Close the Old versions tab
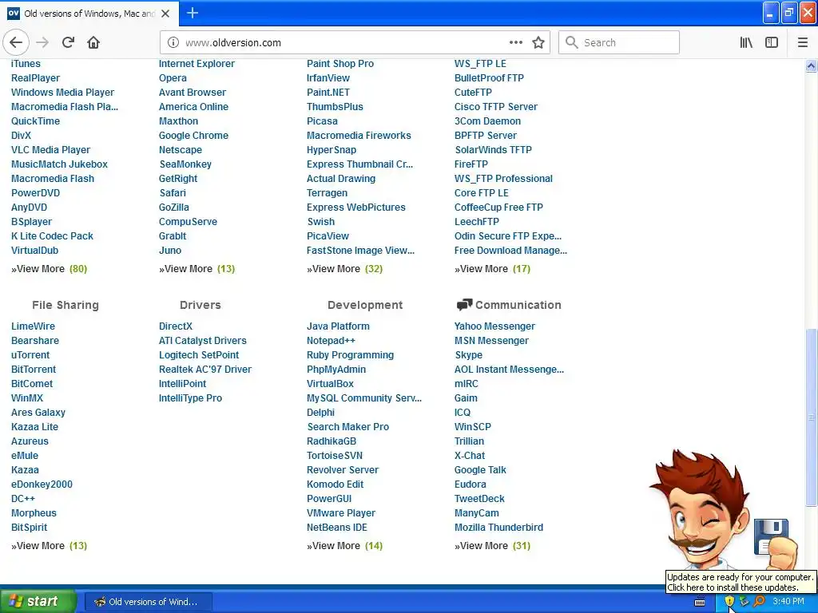 point(165,14)
